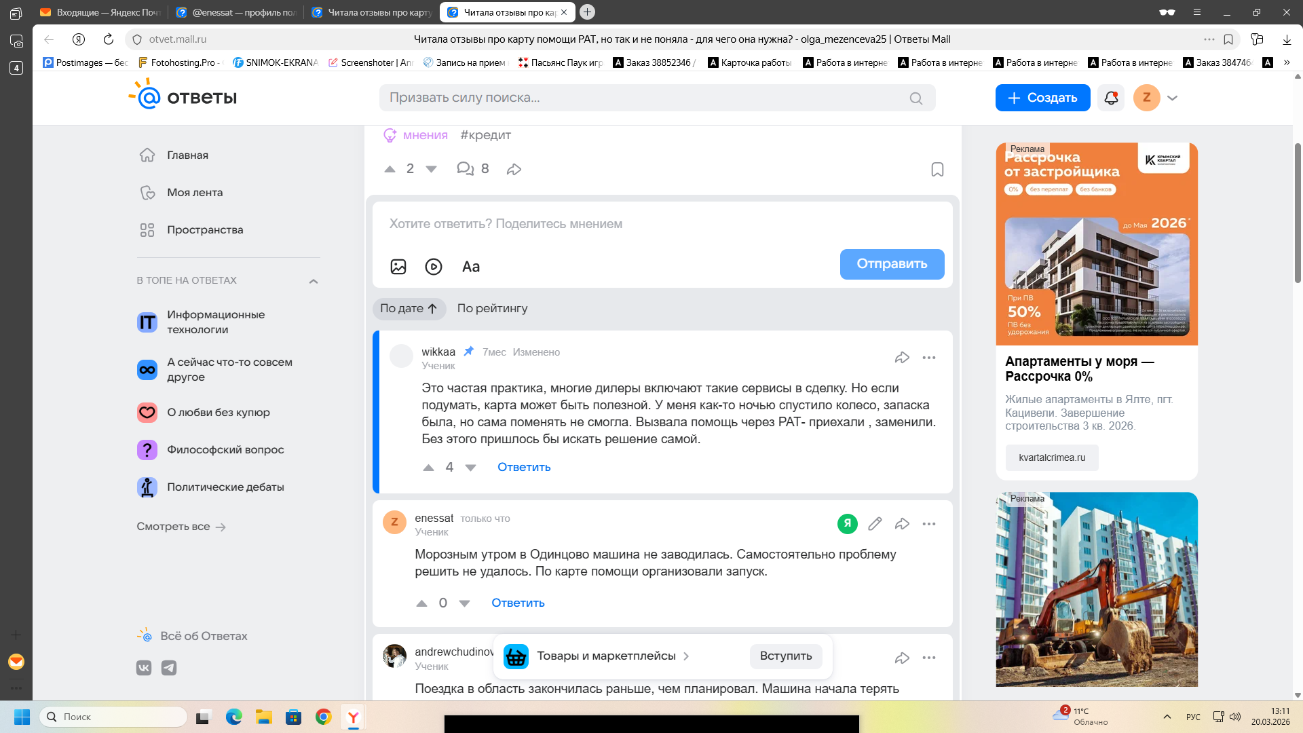Click "Ответить" under wikkaa's answer
Viewport: 1303px width, 733px height.
pos(524,467)
